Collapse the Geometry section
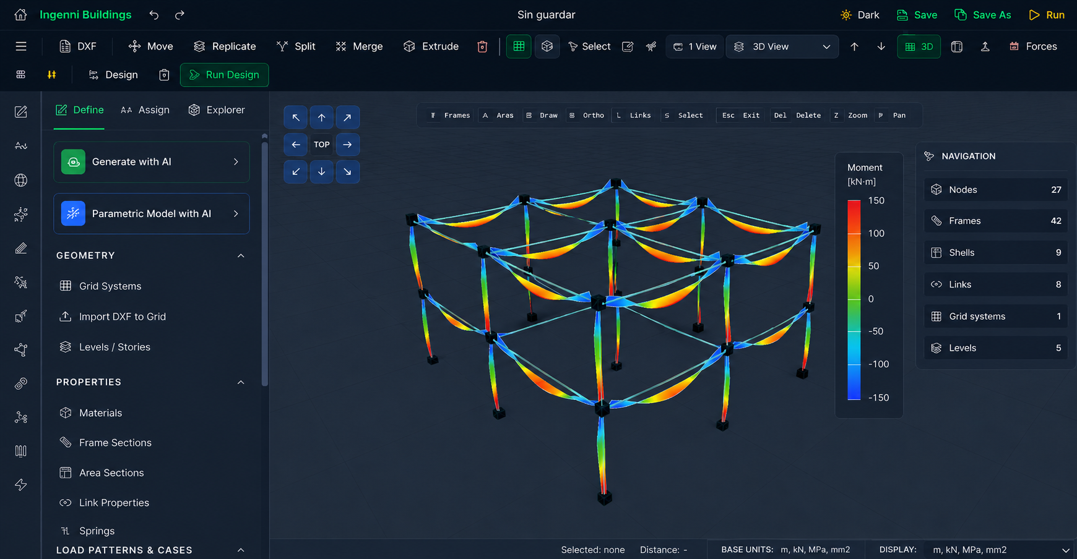This screenshot has width=1077, height=559. coord(241,255)
